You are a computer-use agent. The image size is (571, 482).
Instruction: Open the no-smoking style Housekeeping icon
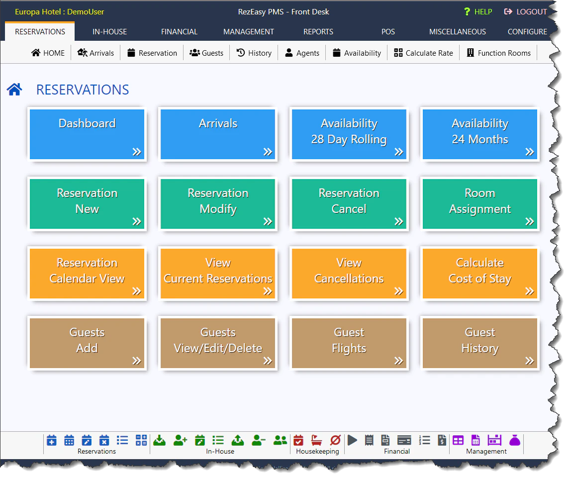[x=335, y=440]
